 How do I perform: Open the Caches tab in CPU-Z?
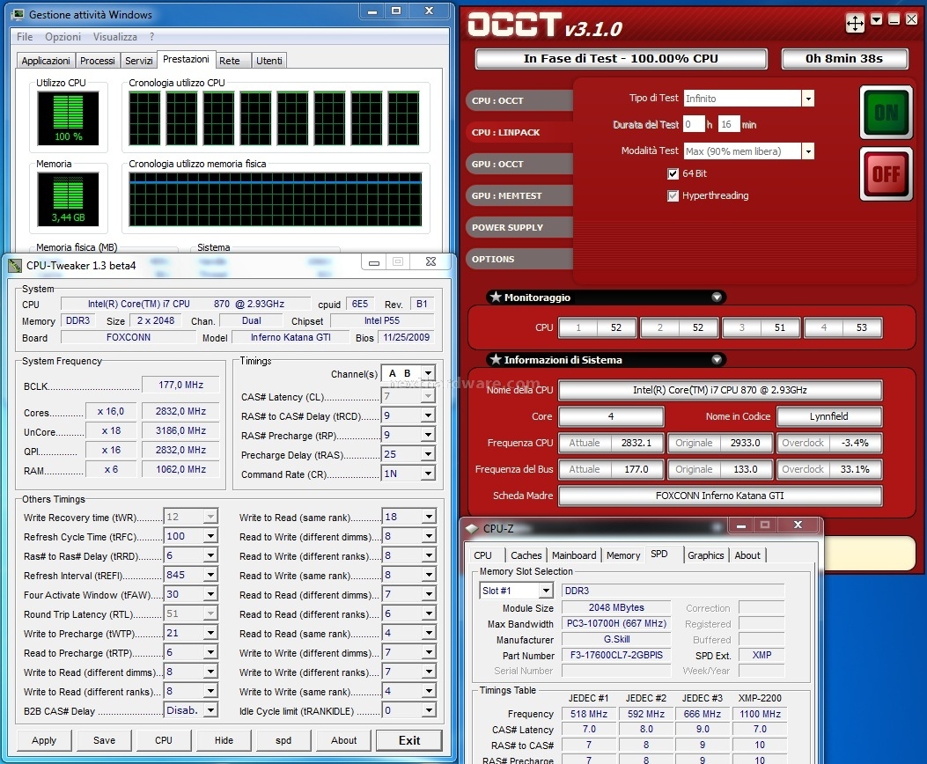[526, 555]
